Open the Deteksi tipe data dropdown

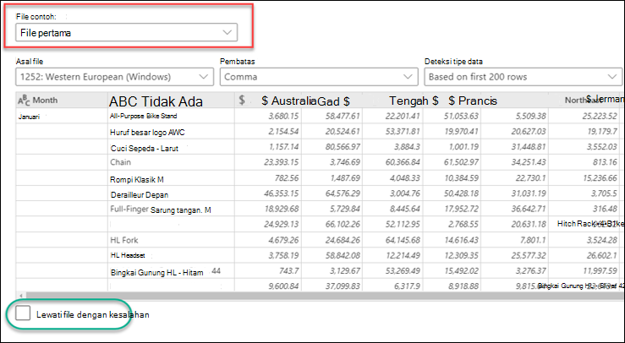tap(523, 77)
